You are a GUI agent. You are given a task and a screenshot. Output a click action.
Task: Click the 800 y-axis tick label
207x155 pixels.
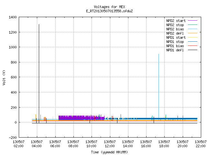14,62
